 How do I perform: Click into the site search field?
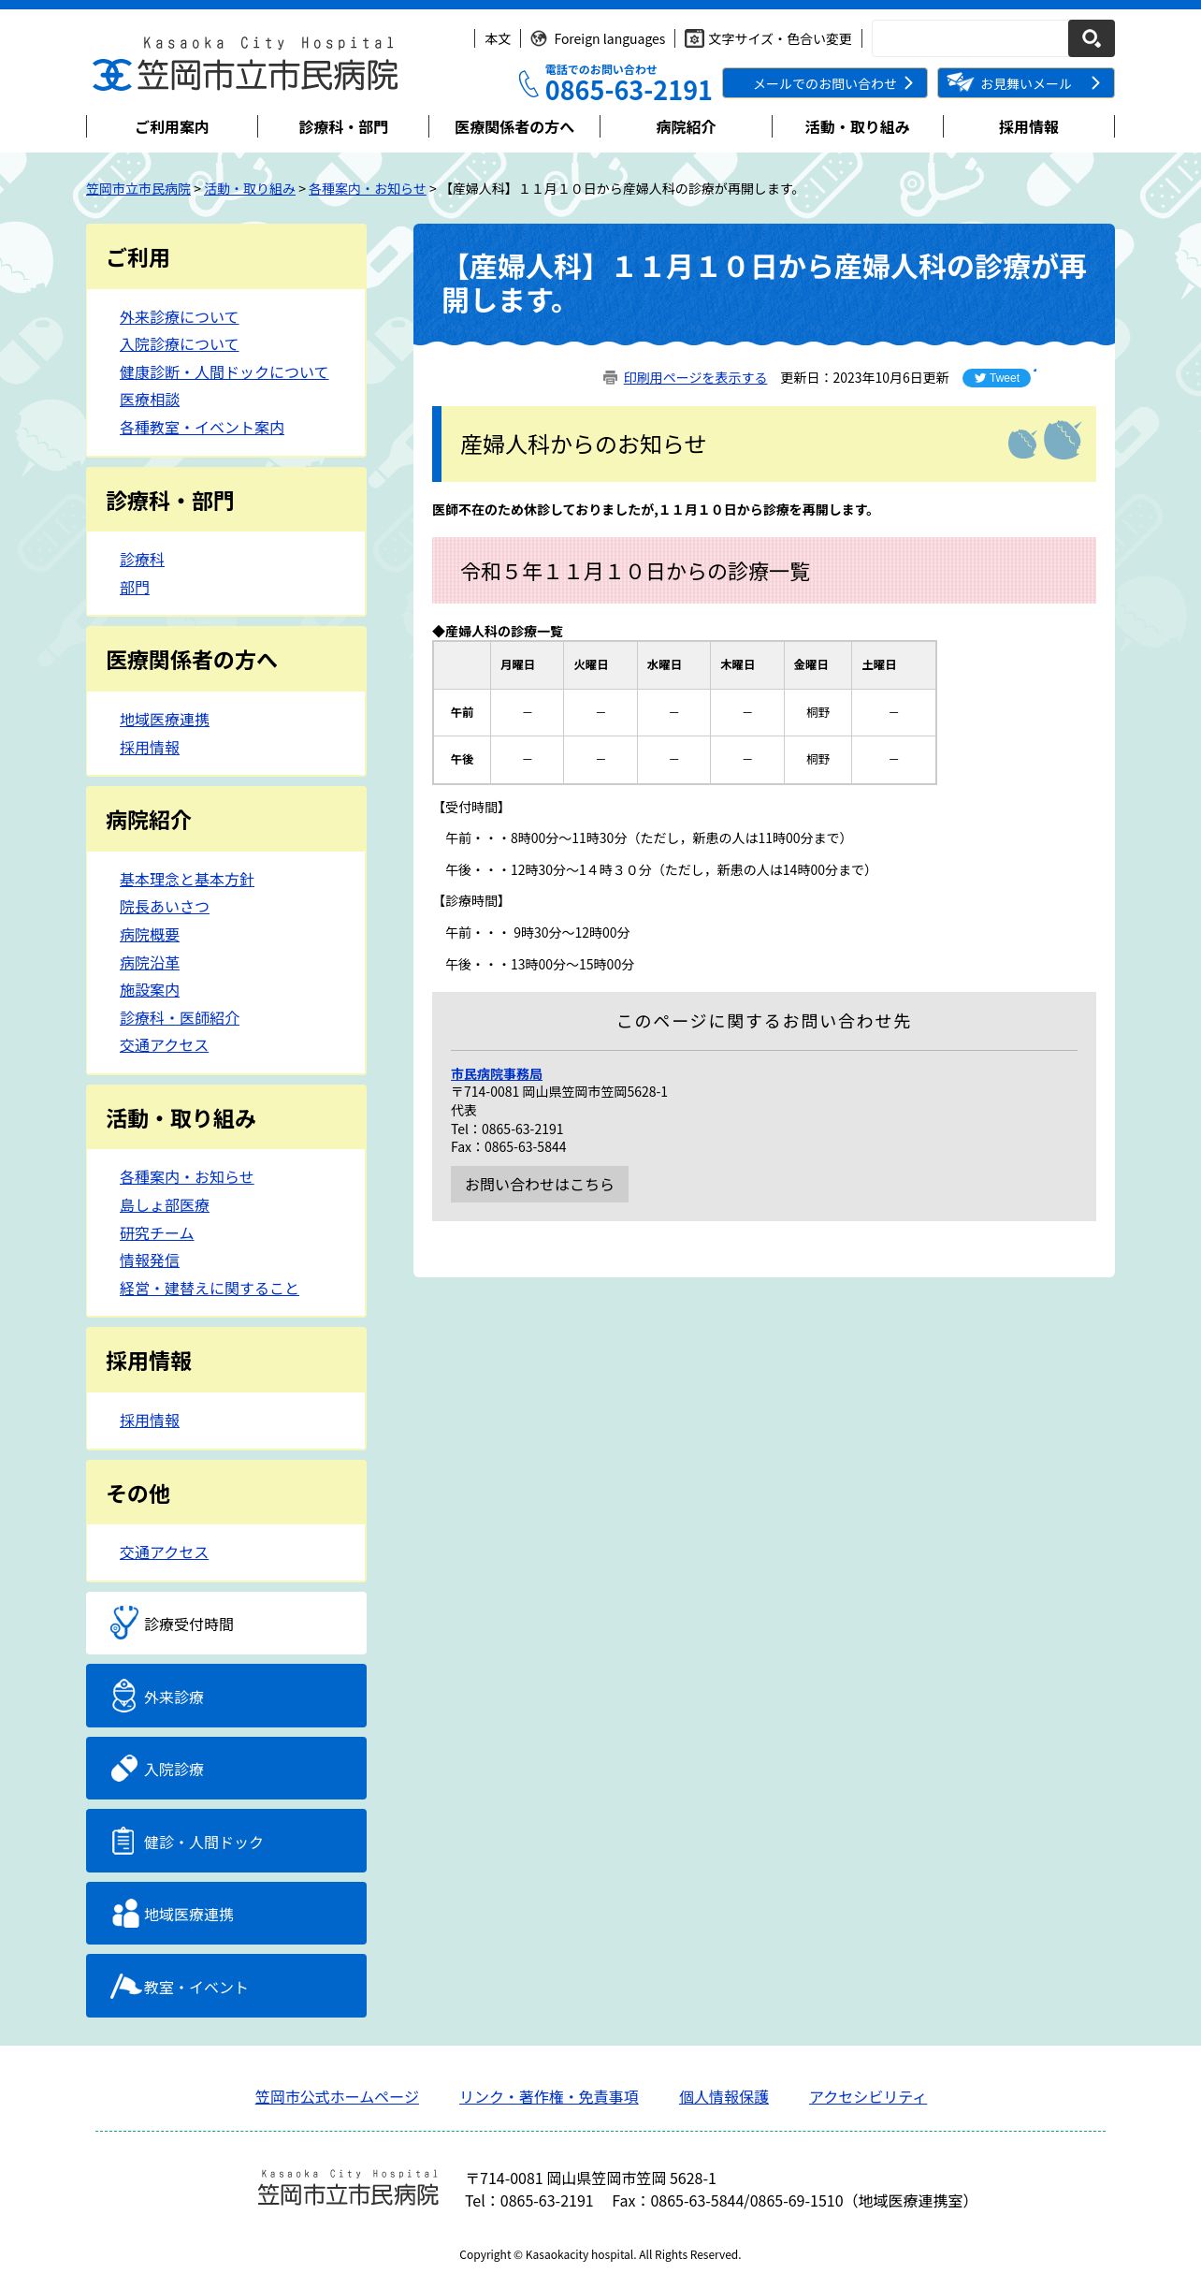[970, 38]
